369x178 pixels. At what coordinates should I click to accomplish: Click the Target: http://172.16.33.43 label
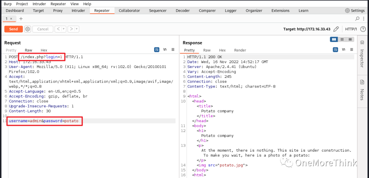[307, 29]
